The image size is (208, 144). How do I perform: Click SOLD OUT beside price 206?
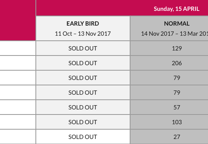click(x=83, y=63)
